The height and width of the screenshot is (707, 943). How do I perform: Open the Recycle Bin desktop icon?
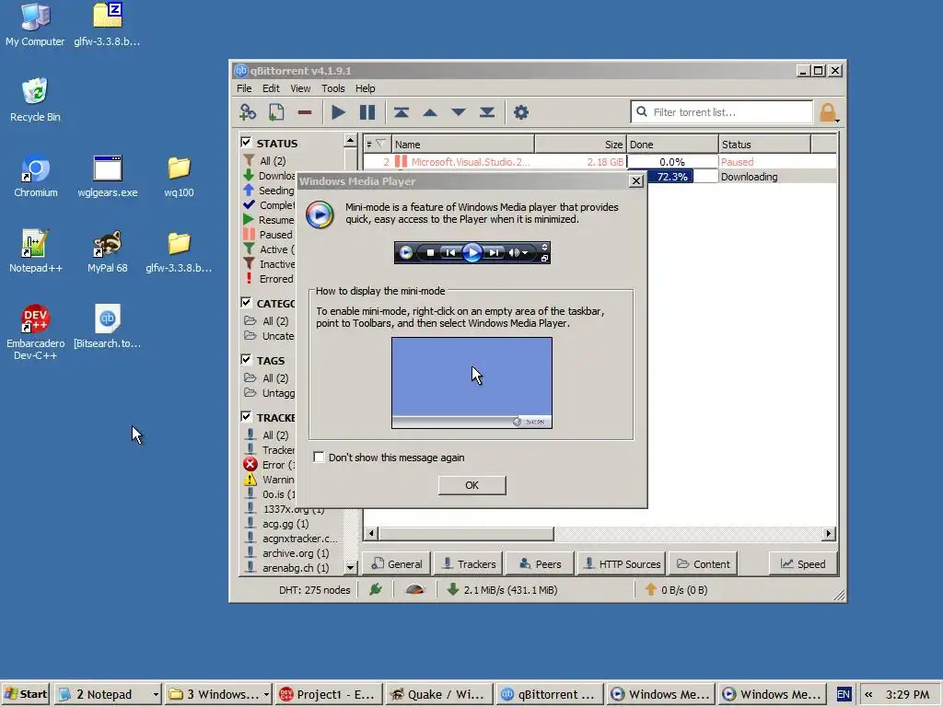pyautogui.click(x=35, y=99)
